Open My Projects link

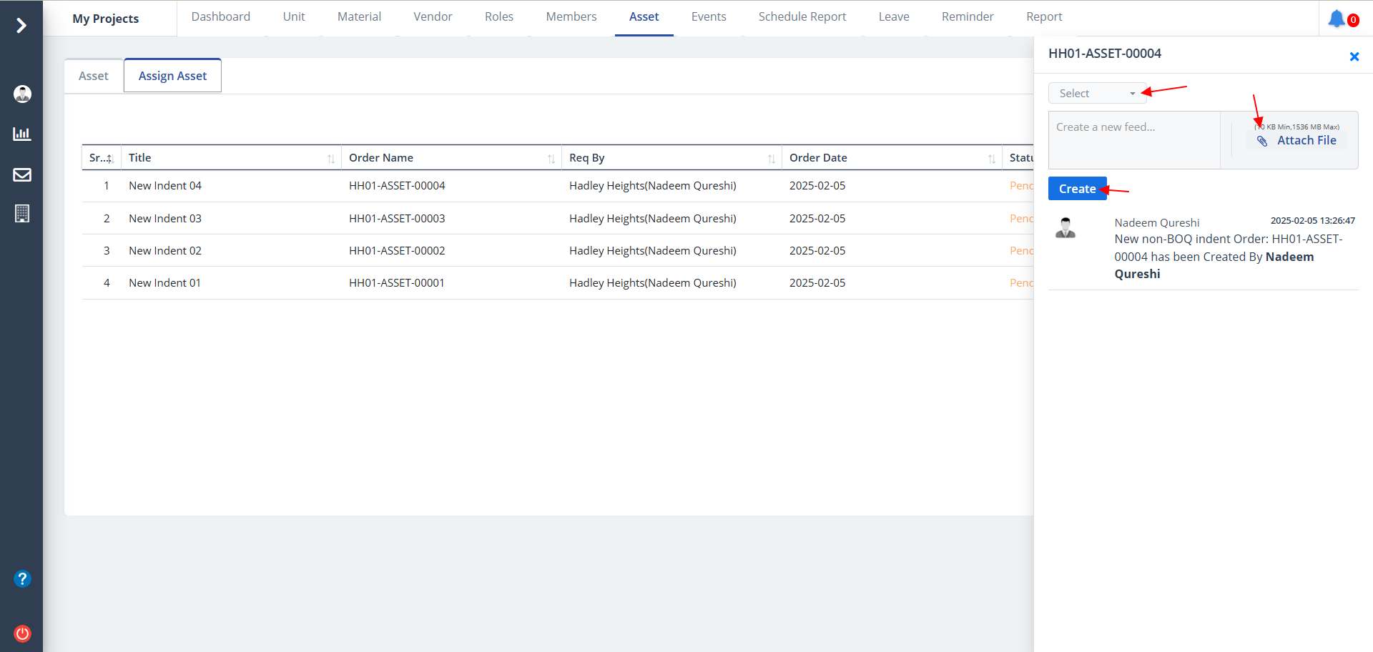(106, 19)
